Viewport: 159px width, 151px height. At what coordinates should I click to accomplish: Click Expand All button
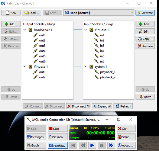coord(102,106)
